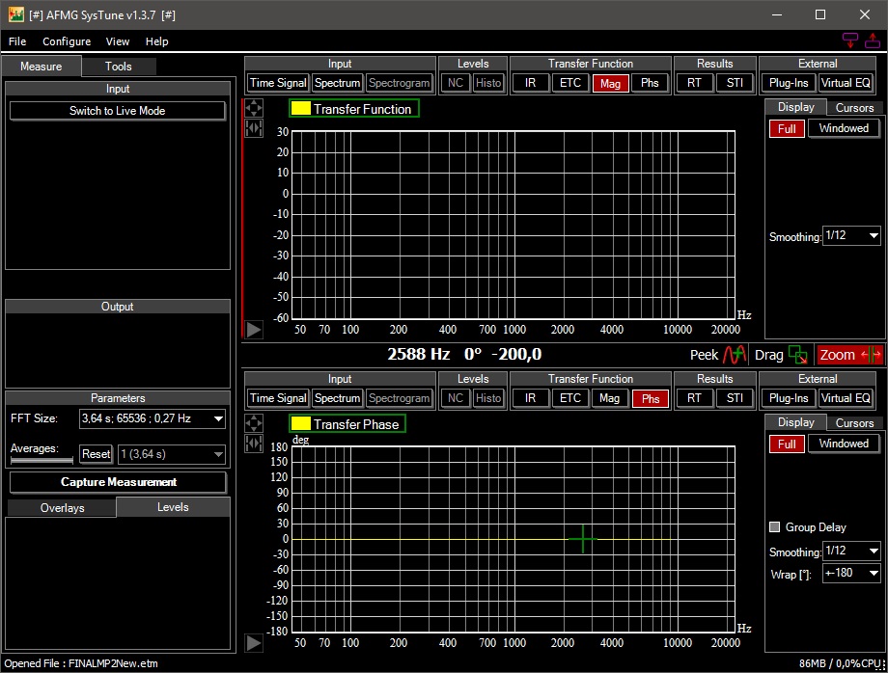Click the Capture Measurement button

118,482
